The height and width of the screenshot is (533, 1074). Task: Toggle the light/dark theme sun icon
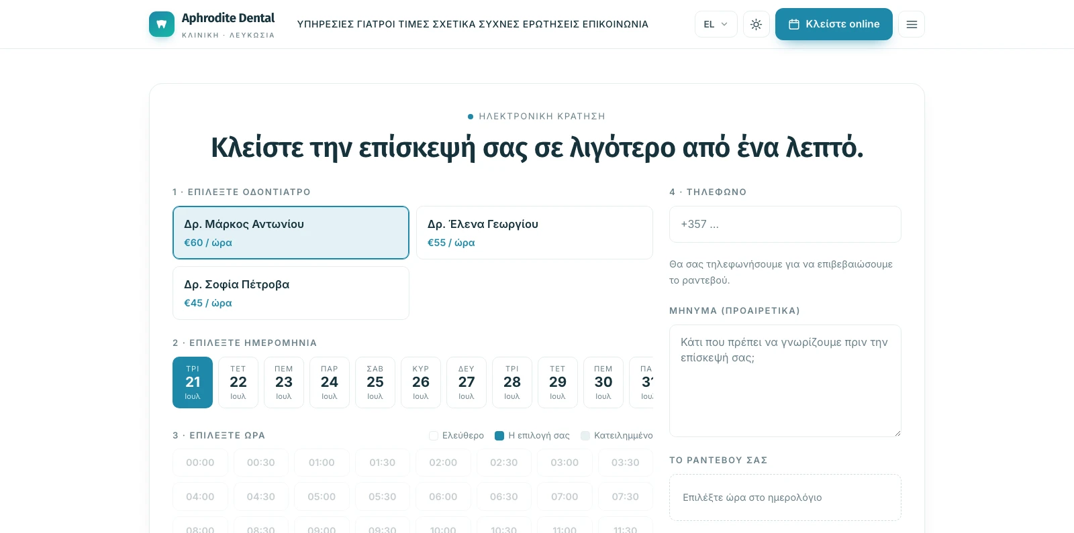(756, 24)
